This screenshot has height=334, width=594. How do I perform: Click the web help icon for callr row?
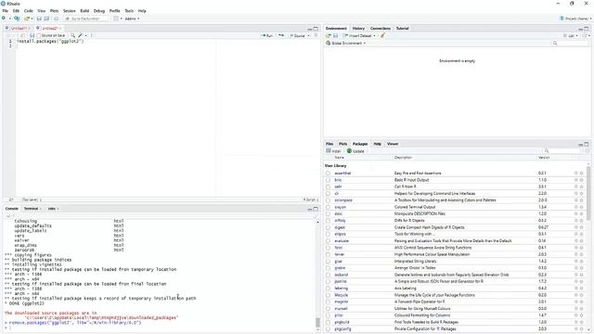(x=576, y=186)
